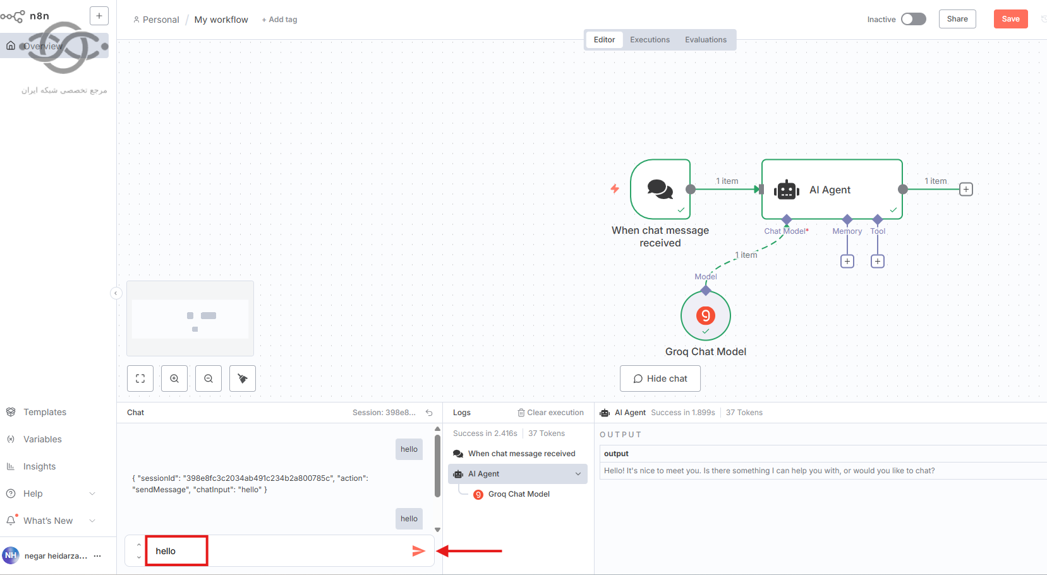Image resolution: width=1047 pixels, height=575 pixels.
Task: Click the Share button
Action: pos(957,19)
